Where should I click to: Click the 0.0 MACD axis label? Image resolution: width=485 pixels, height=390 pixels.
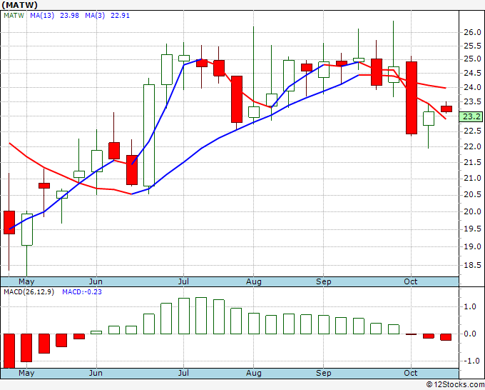(x=470, y=334)
